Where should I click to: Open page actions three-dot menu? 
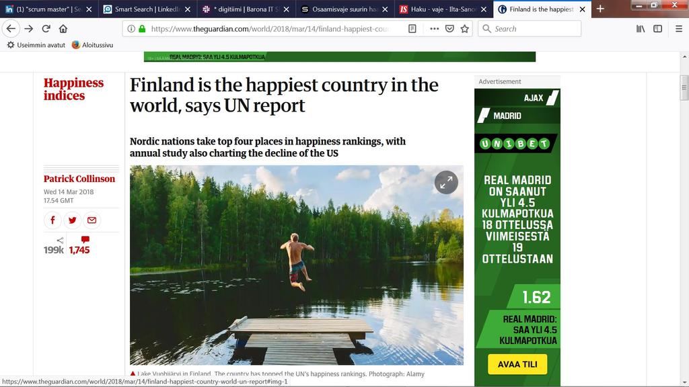[x=434, y=28]
